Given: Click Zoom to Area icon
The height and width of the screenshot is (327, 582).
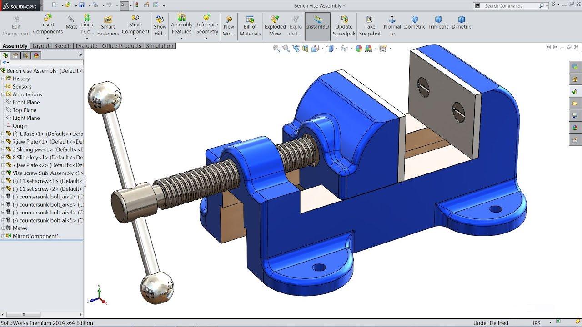Looking at the screenshot, I should [286, 48].
